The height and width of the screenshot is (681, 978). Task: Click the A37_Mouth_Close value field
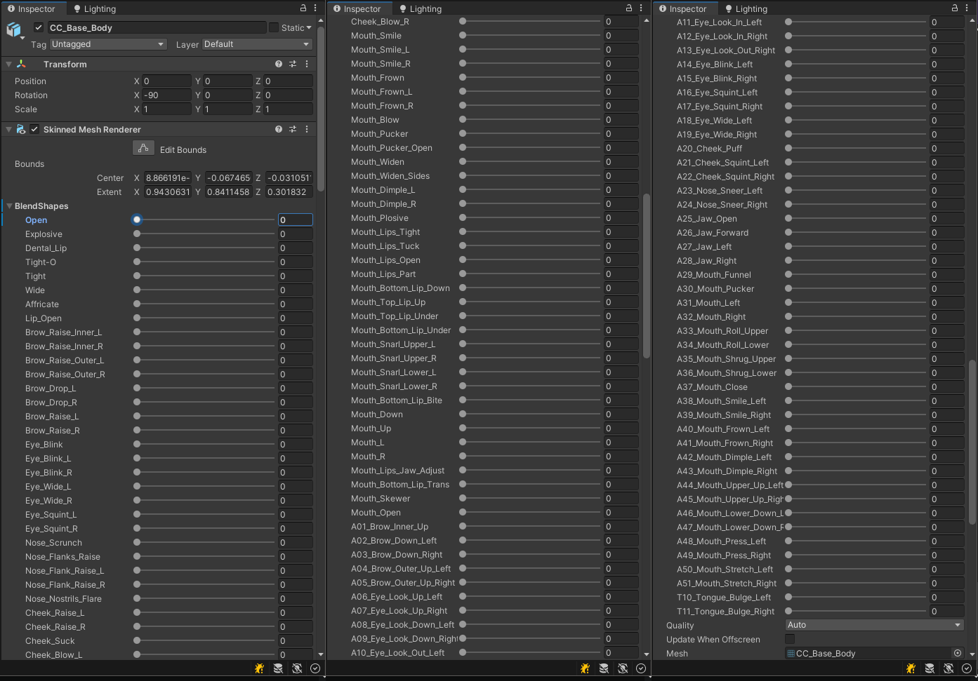click(946, 386)
